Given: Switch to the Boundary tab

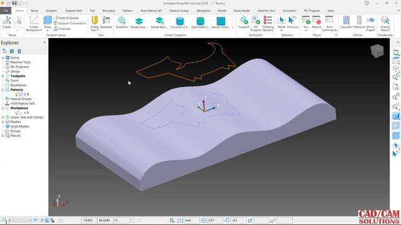Looking at the screenshot, I should pos(109,11).
